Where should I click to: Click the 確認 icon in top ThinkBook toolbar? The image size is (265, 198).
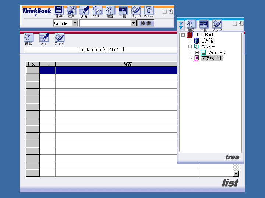[x=110, y=12]
